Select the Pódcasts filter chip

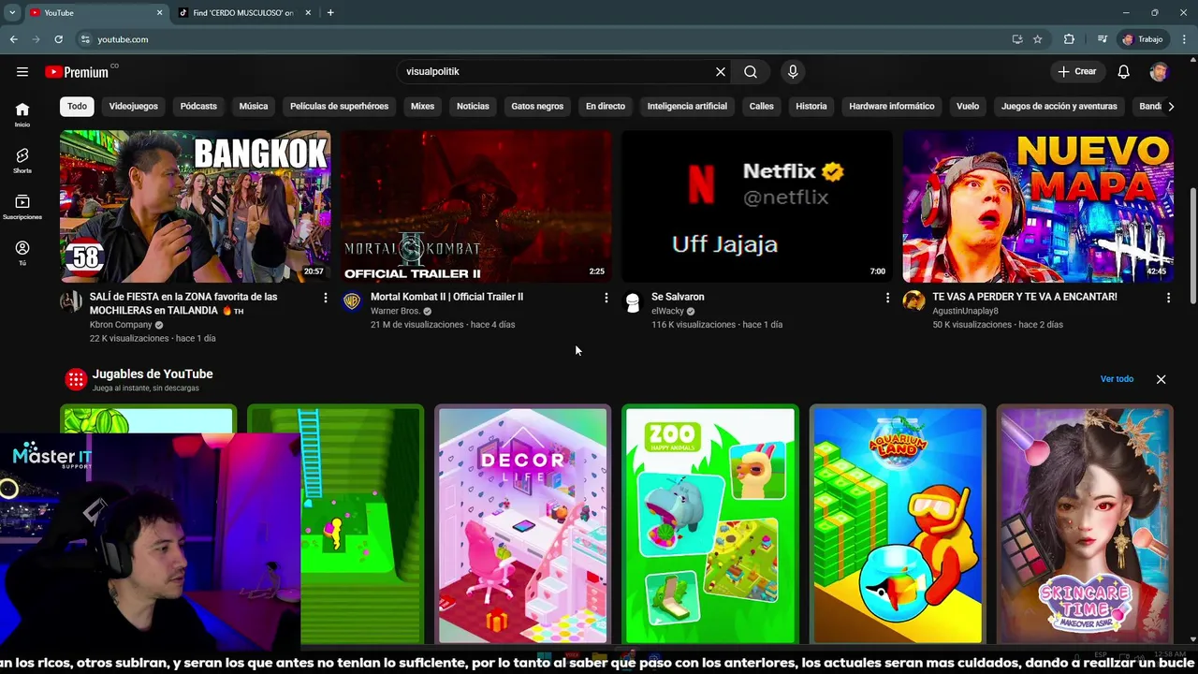coord(198,106)
